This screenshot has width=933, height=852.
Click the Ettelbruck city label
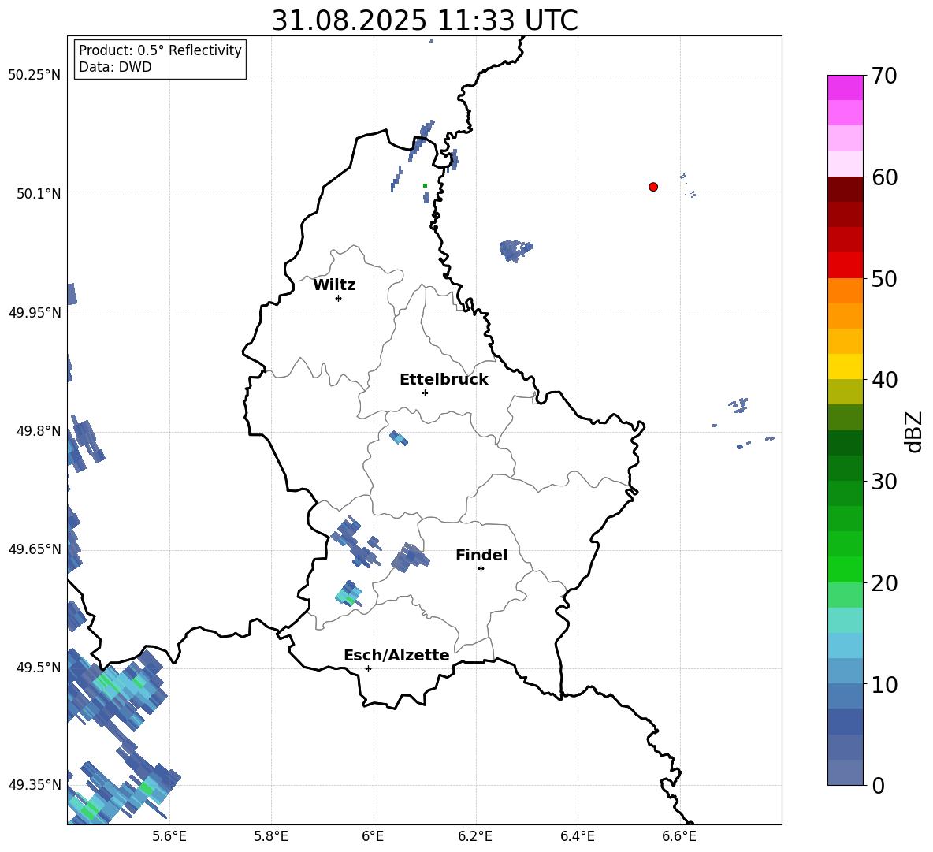pos(444,380)
